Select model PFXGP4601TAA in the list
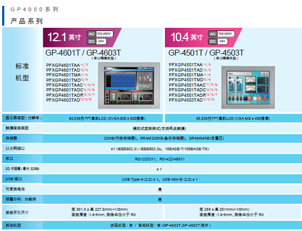Image resolution: width=302 pixels, height=231 pixels. click(63, 65)
